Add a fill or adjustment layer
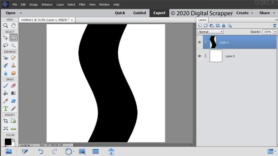Image resolution: width=278 pixels, height=156 pixels. click(212, 26)
